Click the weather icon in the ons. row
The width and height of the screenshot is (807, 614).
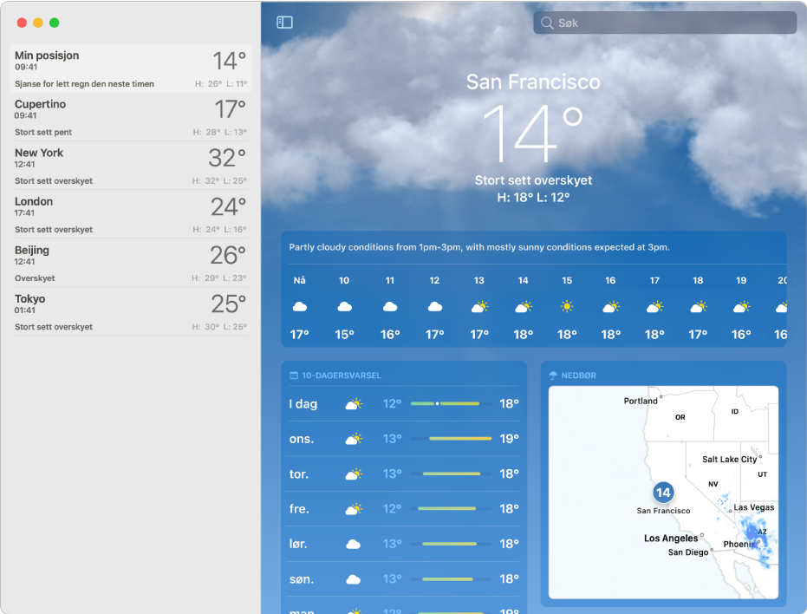point(354,439)
